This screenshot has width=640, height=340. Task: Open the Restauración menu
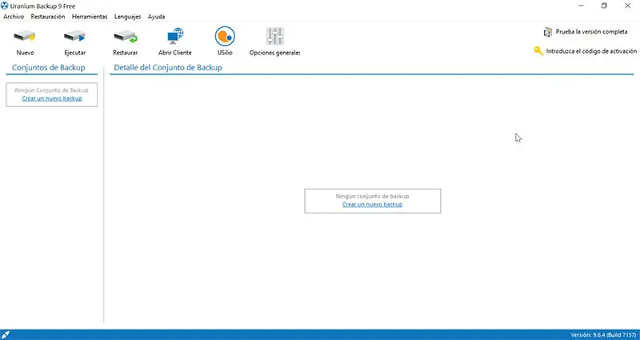48,17
